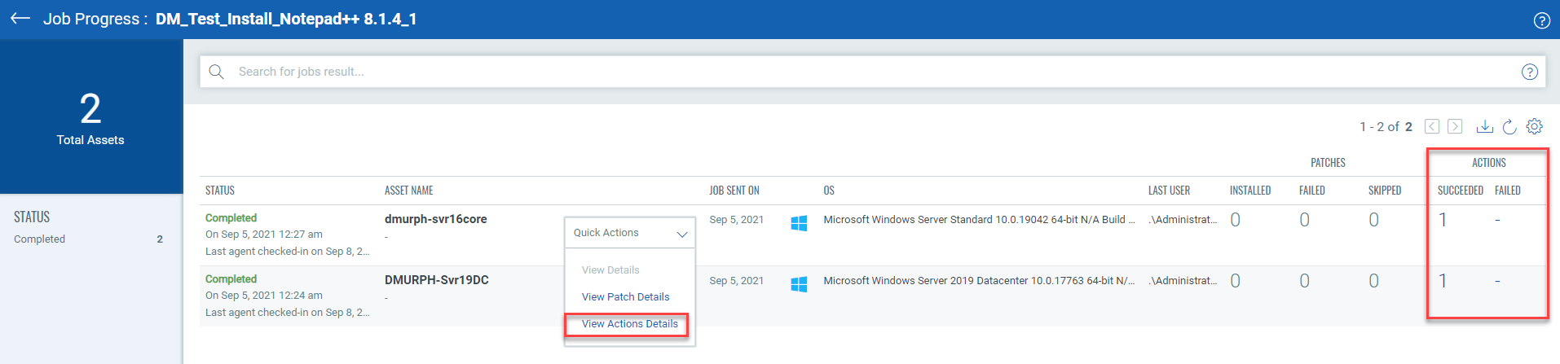This screenshot has height=364, width=1560.
Task: Click Windows Server 2019 Datacenter OS text
Action: coord(979,280)
